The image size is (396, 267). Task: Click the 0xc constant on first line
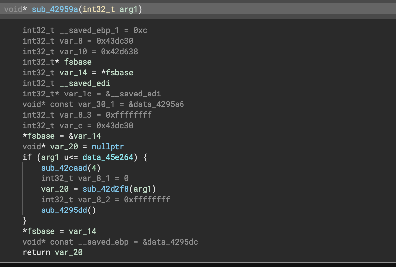(x=140, y=30)
